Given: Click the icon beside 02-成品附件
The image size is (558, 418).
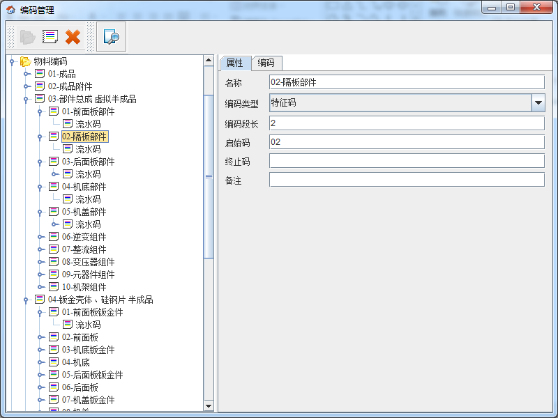Looking at the screenshot, I should tap(40, 86).
